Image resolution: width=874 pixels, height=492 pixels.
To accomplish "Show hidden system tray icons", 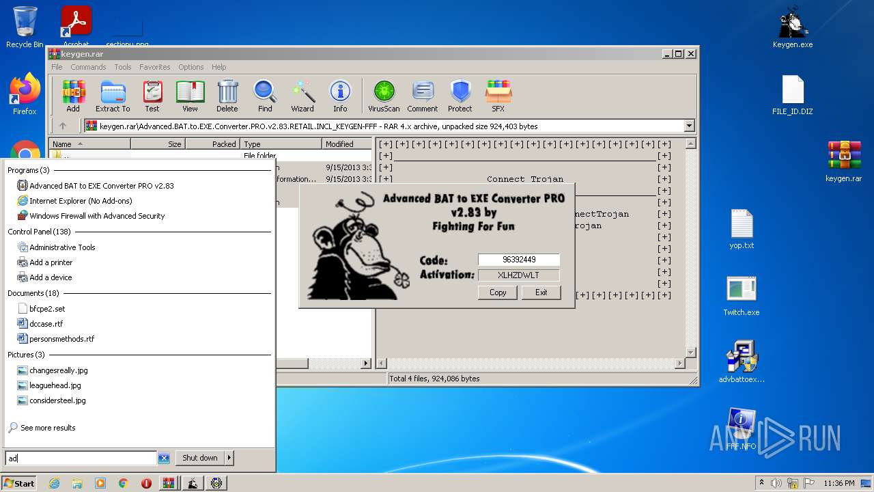I will click(761, 483).
